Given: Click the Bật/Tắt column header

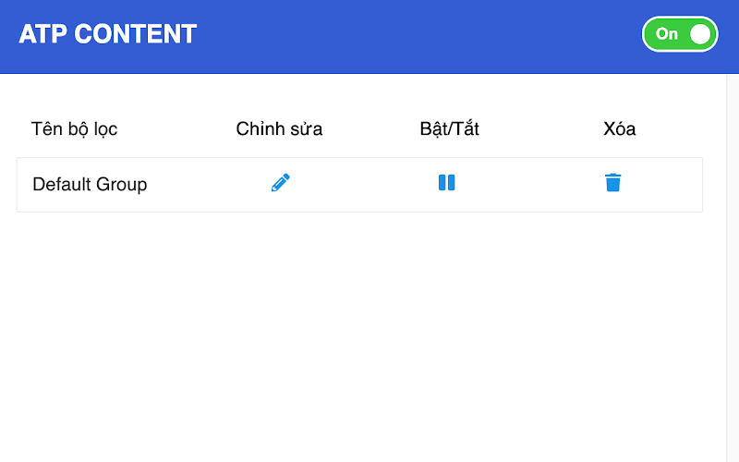Looking at the screenshot, I should 449,129.
